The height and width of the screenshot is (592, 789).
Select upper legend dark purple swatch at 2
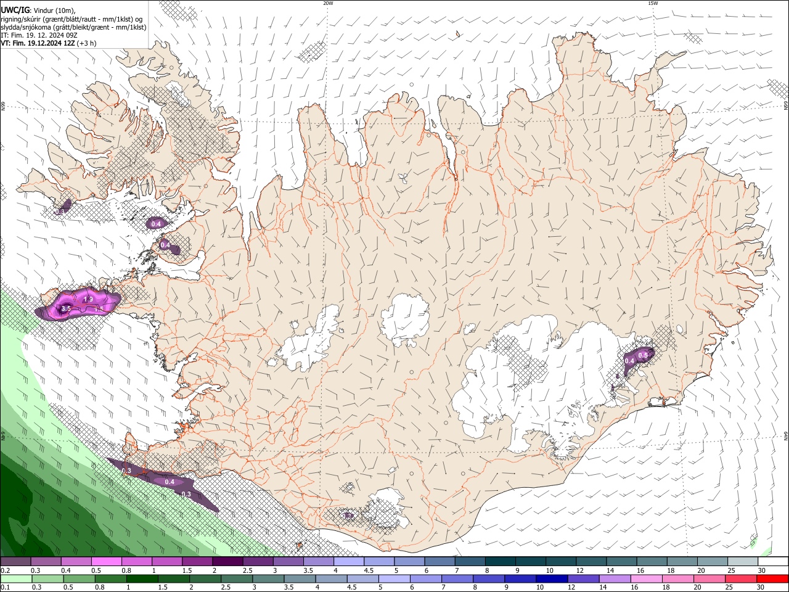pos(227,561)
